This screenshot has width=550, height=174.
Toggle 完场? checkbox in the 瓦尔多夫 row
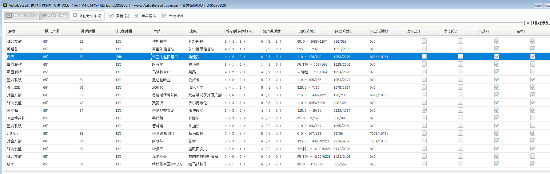click(x=496, y=156)
